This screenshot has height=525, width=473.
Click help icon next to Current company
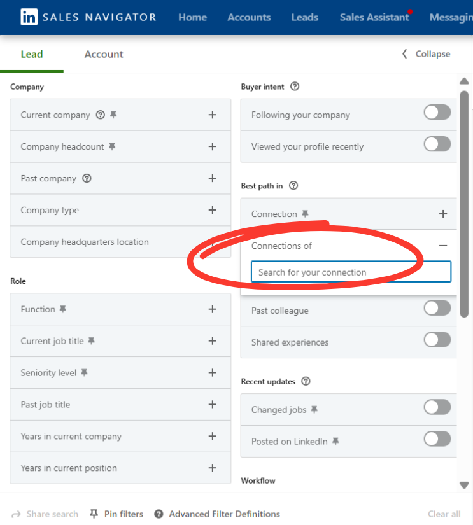[x=101, y=115]
